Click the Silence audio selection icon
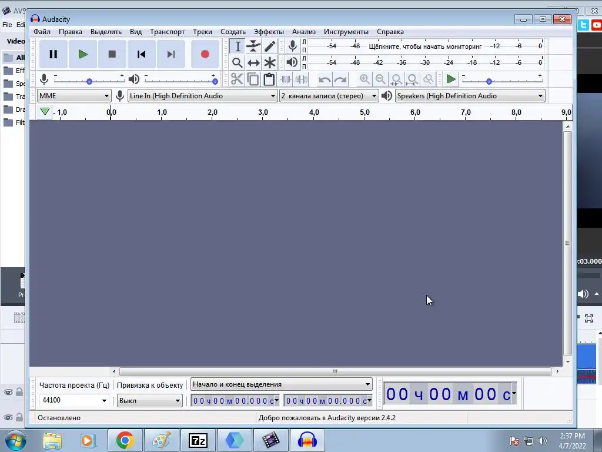602x452 pixels. coord(302,79)
